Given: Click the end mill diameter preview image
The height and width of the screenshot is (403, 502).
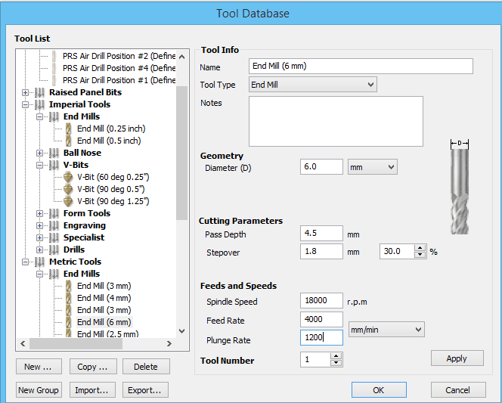Looking at the screenshot, I should (x=460, y=188).
